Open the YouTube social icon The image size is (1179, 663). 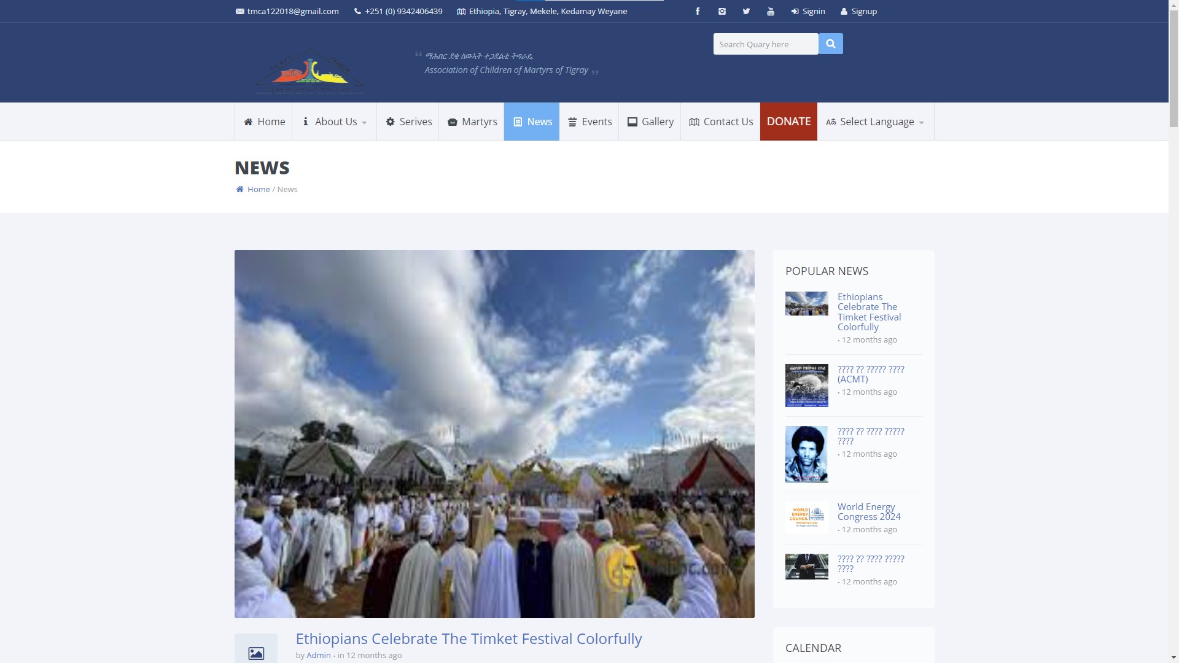click(x=771, y=11)
